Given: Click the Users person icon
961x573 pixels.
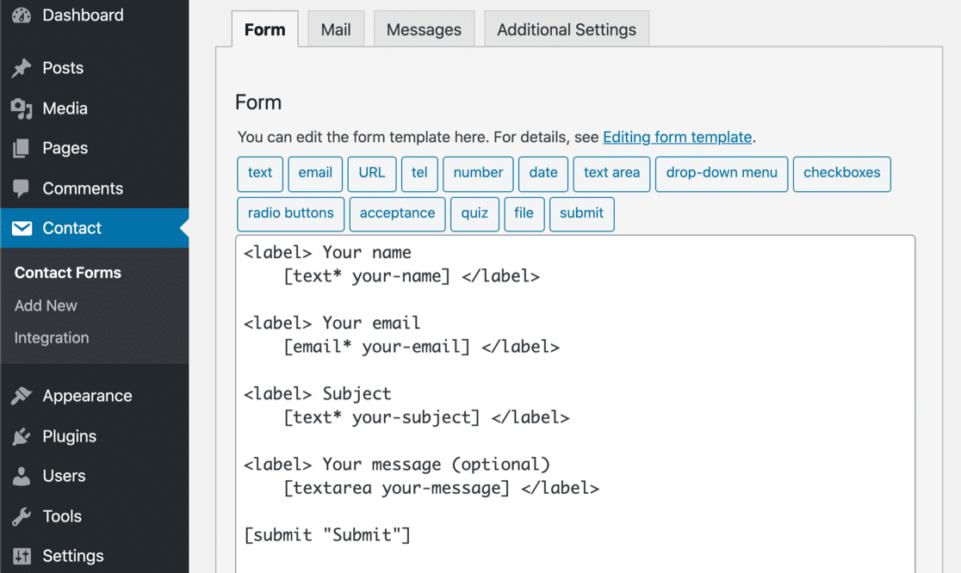Looking at the screenshot, I should click(x=22, y=477).
